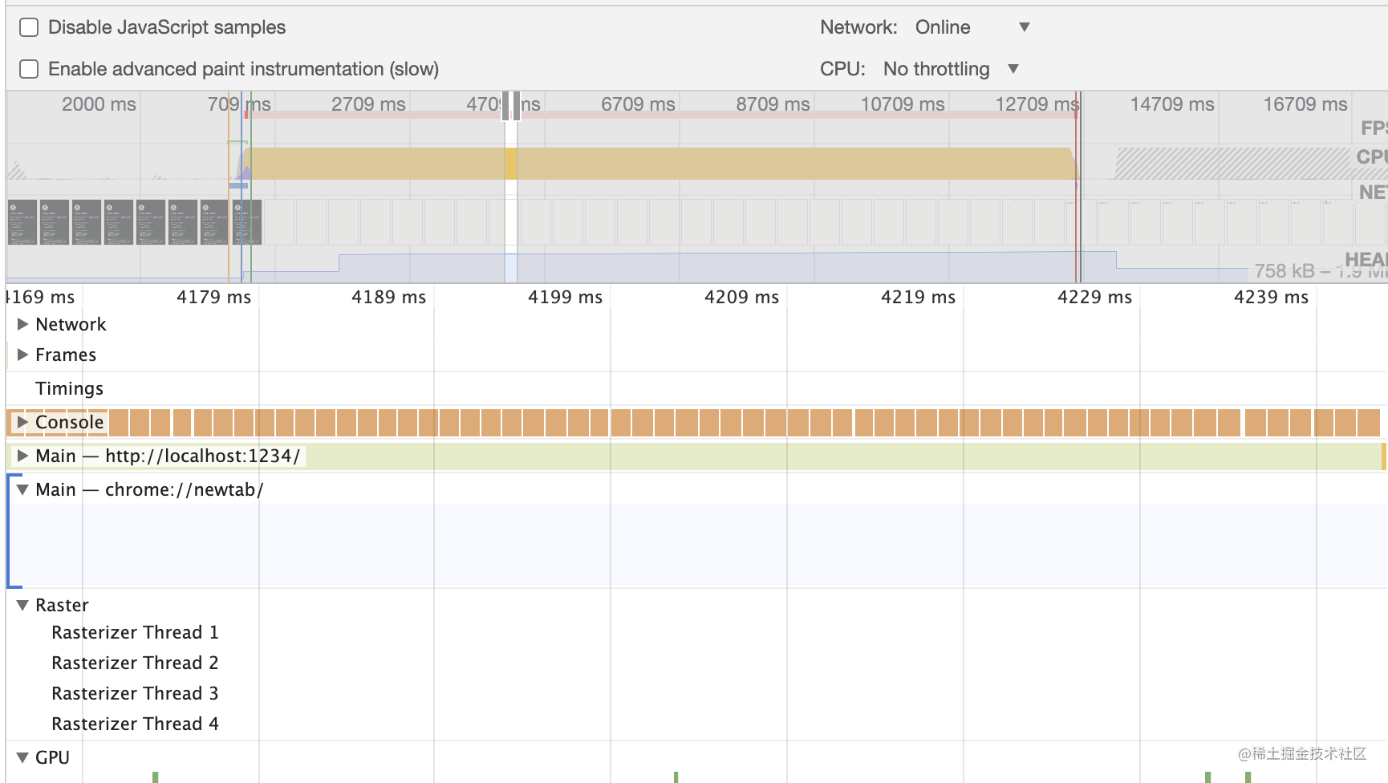Collapse the GPU section
Screen dimensions: 1388x783
click(22, 757)
